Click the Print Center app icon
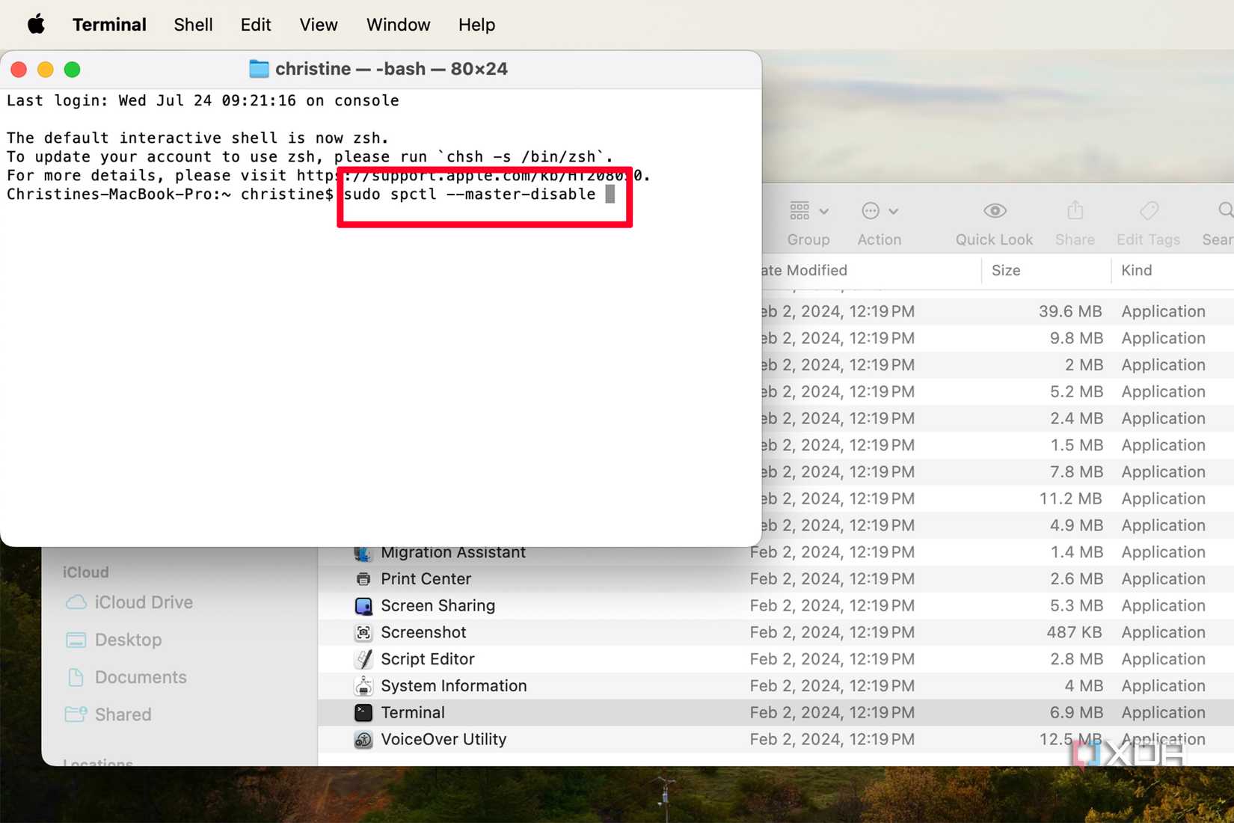Screen dimensions: 1234x823 point(364,578)
